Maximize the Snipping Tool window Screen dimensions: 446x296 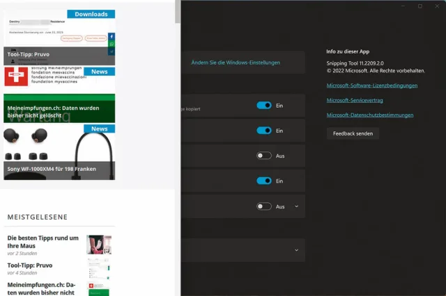(420, 6)
